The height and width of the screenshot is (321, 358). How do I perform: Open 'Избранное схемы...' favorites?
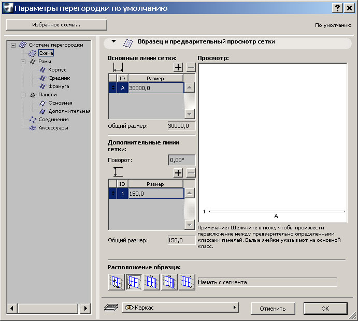click(56, 25)
